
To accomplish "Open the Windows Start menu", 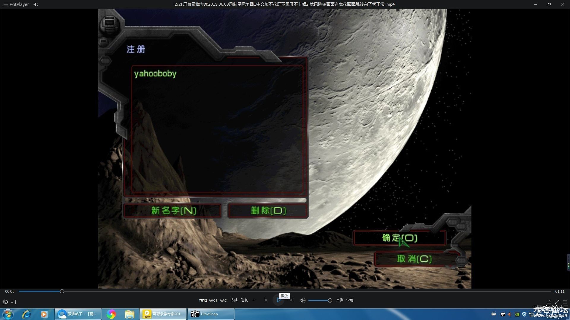I will point(8,314).
